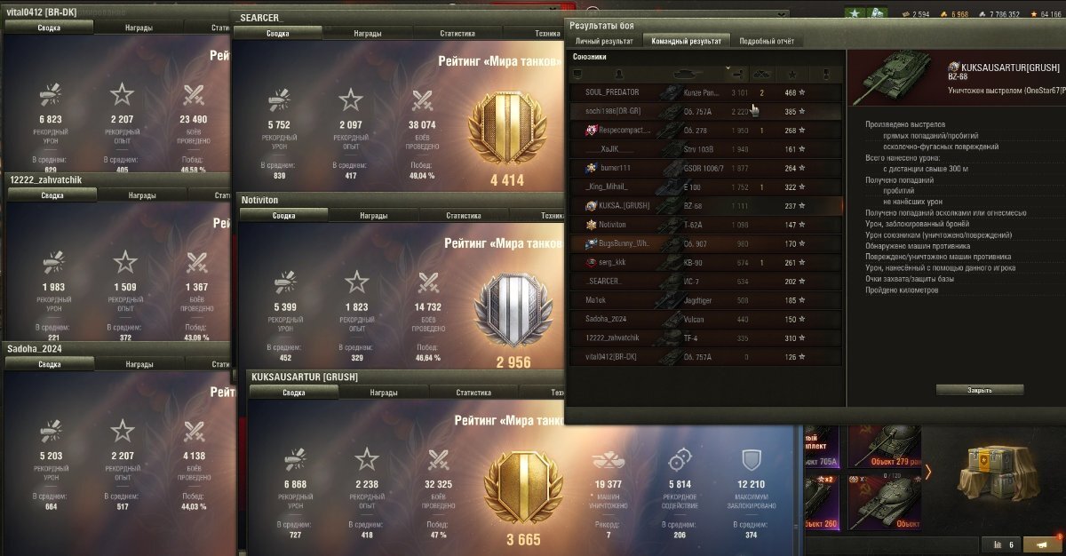Screen dimensions: 1066x556
Task: Show next tanks with orange carousel arrow
Action: 928,472
